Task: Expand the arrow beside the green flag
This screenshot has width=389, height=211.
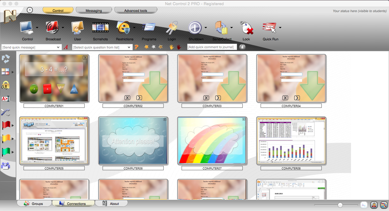Action: (x=13, y=152)
